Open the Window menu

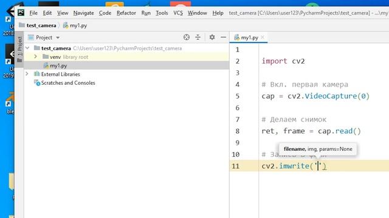click(x=197, y=13)
